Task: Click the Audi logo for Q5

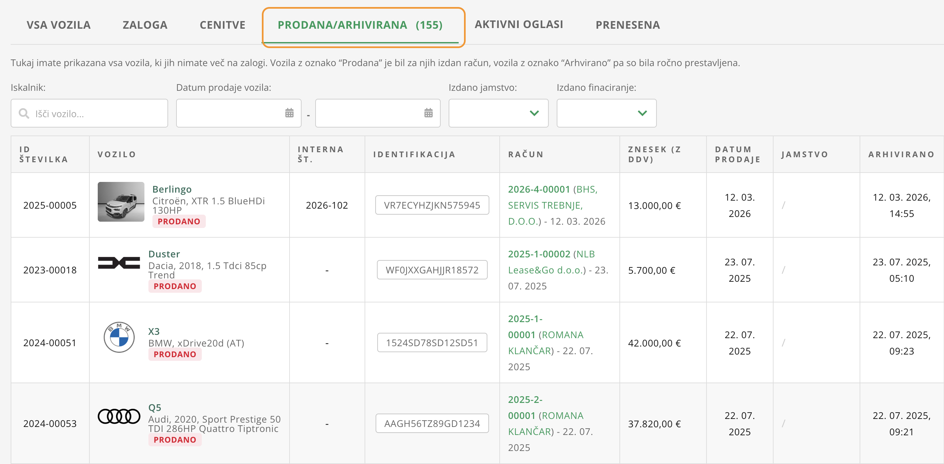Action: [119, 416]
